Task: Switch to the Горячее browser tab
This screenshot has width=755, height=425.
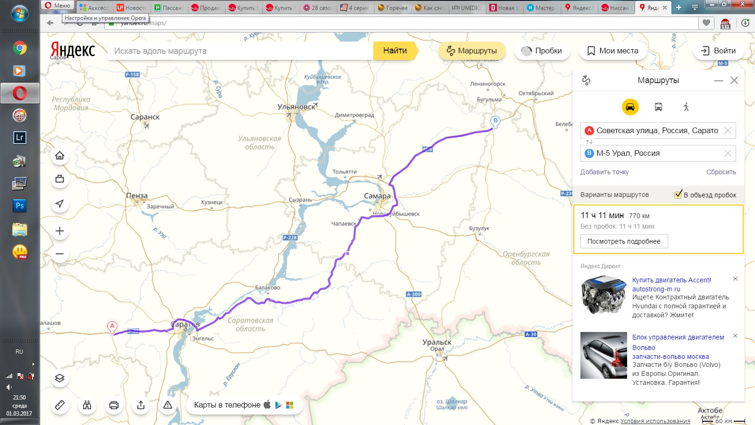Action: point(393,8)
